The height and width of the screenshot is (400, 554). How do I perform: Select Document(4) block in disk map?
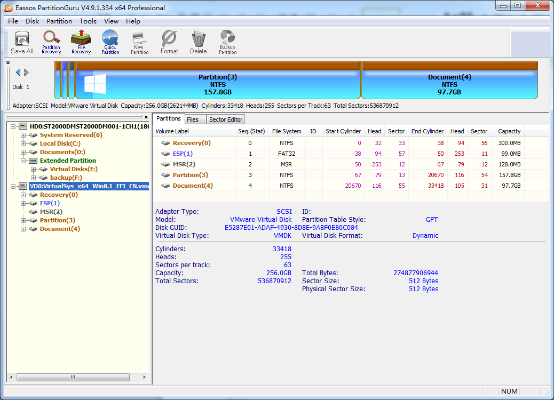449,80
